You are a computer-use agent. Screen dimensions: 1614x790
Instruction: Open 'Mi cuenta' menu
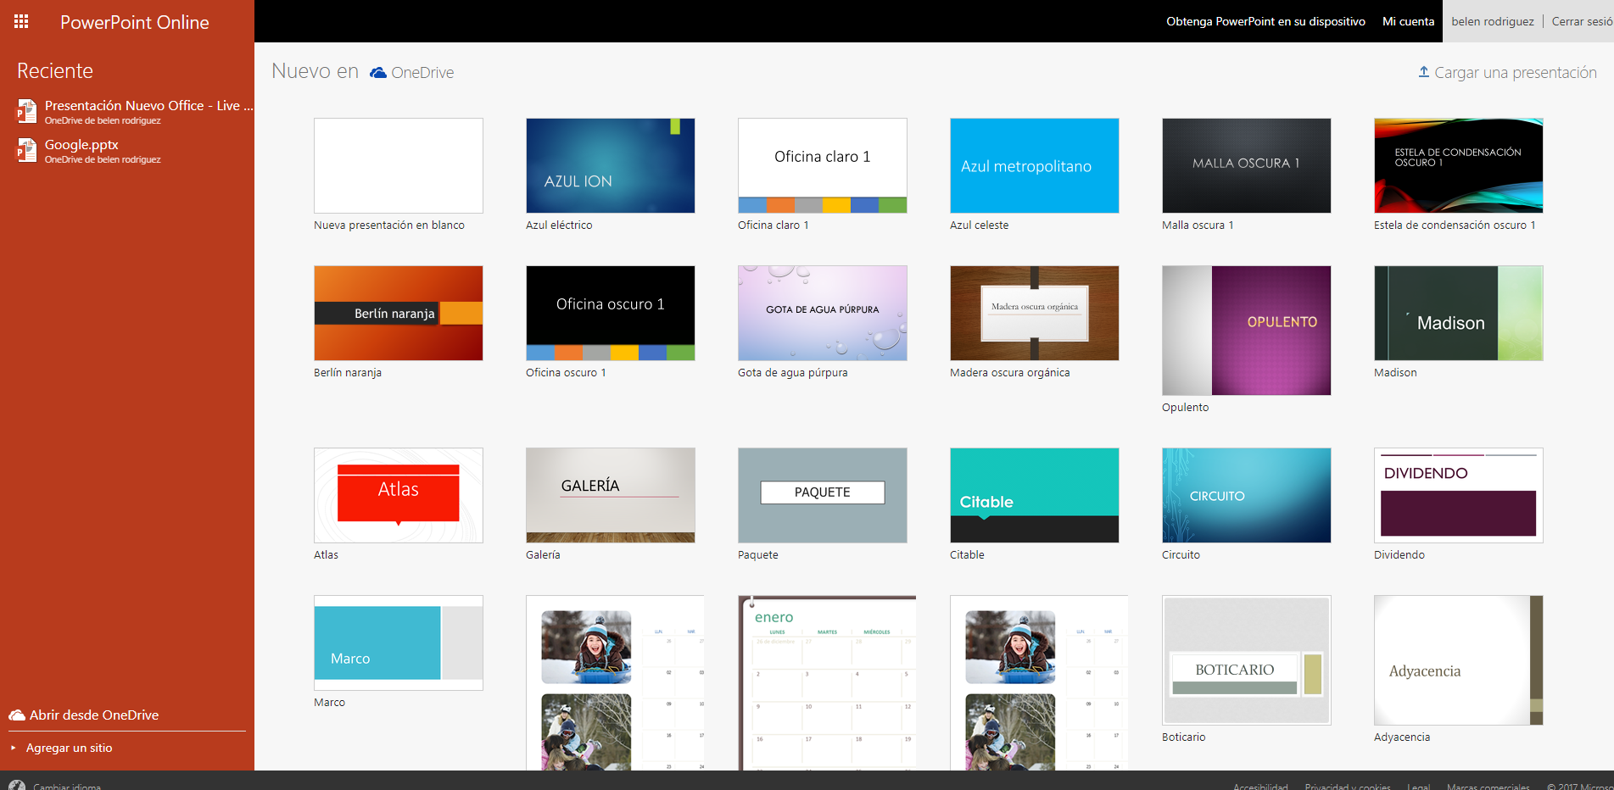pyautogui.click(x=1408, y=21)
